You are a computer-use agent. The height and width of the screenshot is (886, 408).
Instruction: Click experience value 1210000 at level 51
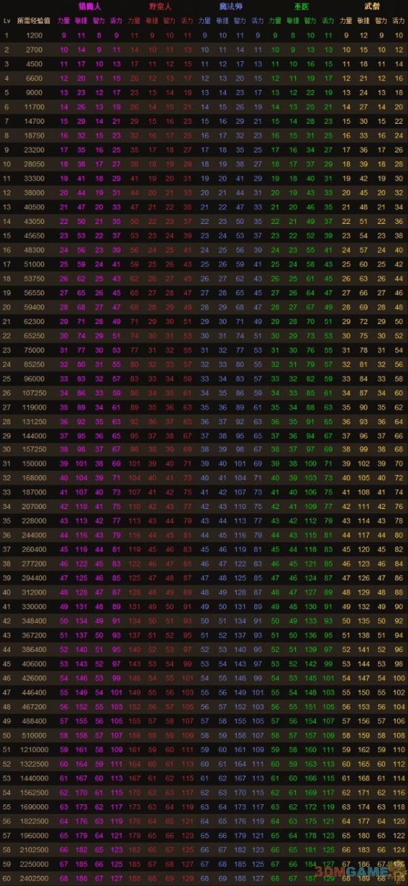click(34, 749)
